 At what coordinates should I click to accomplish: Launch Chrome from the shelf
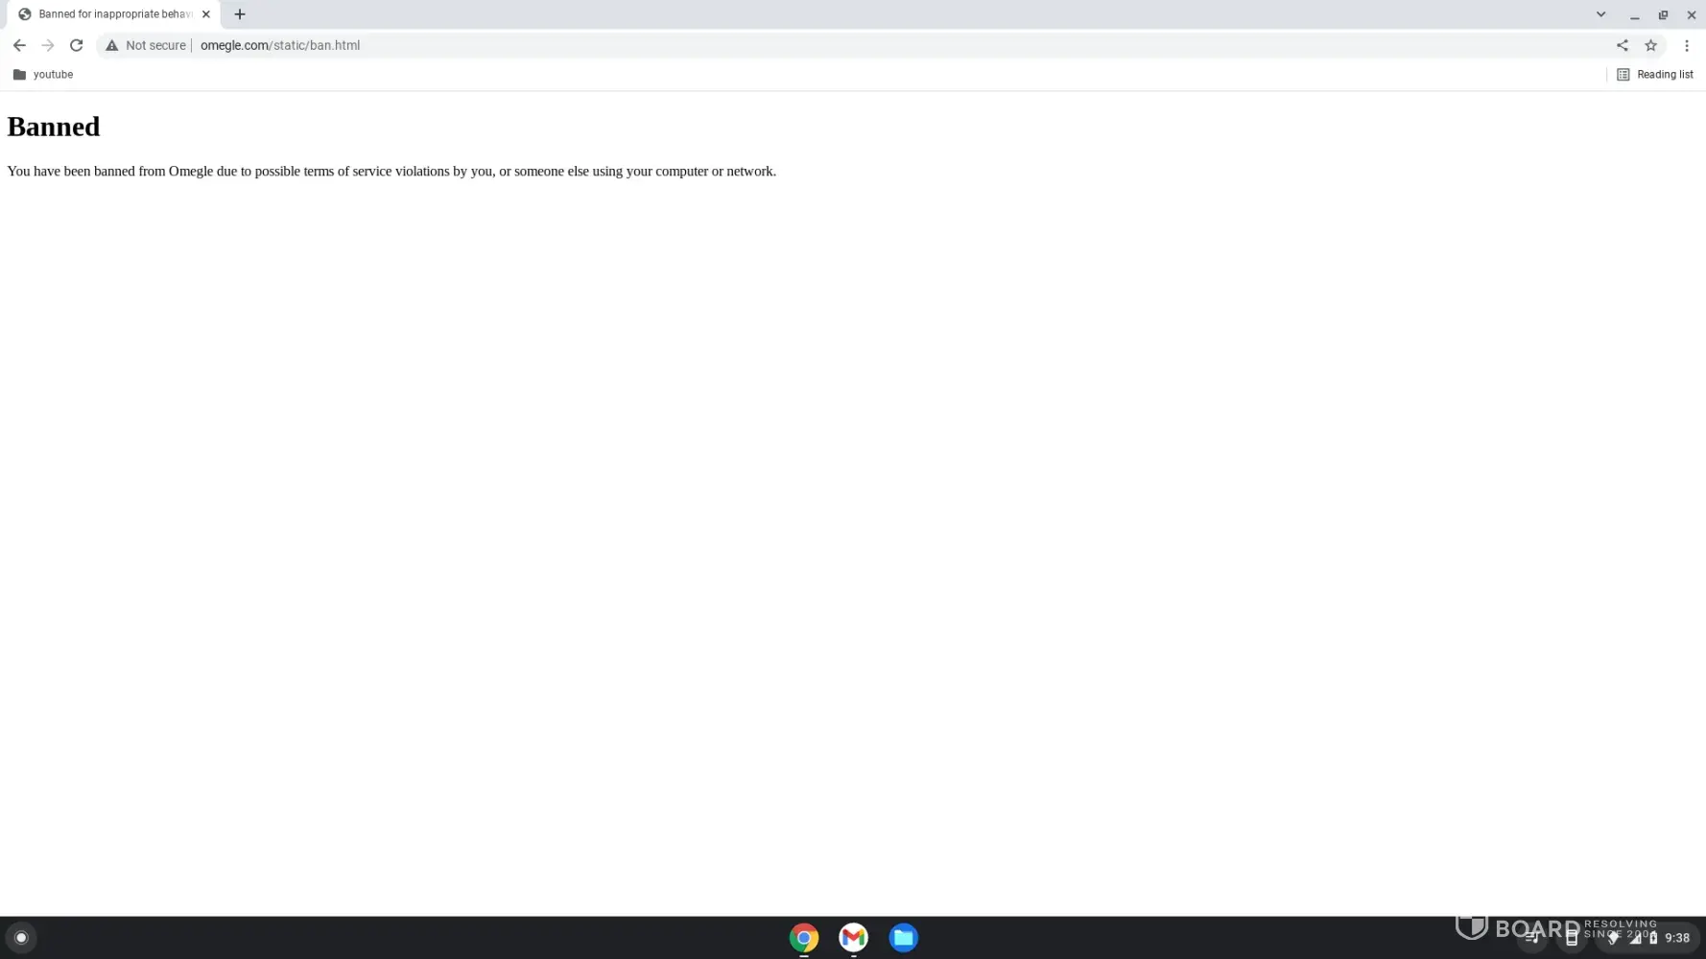pos(804,937)
